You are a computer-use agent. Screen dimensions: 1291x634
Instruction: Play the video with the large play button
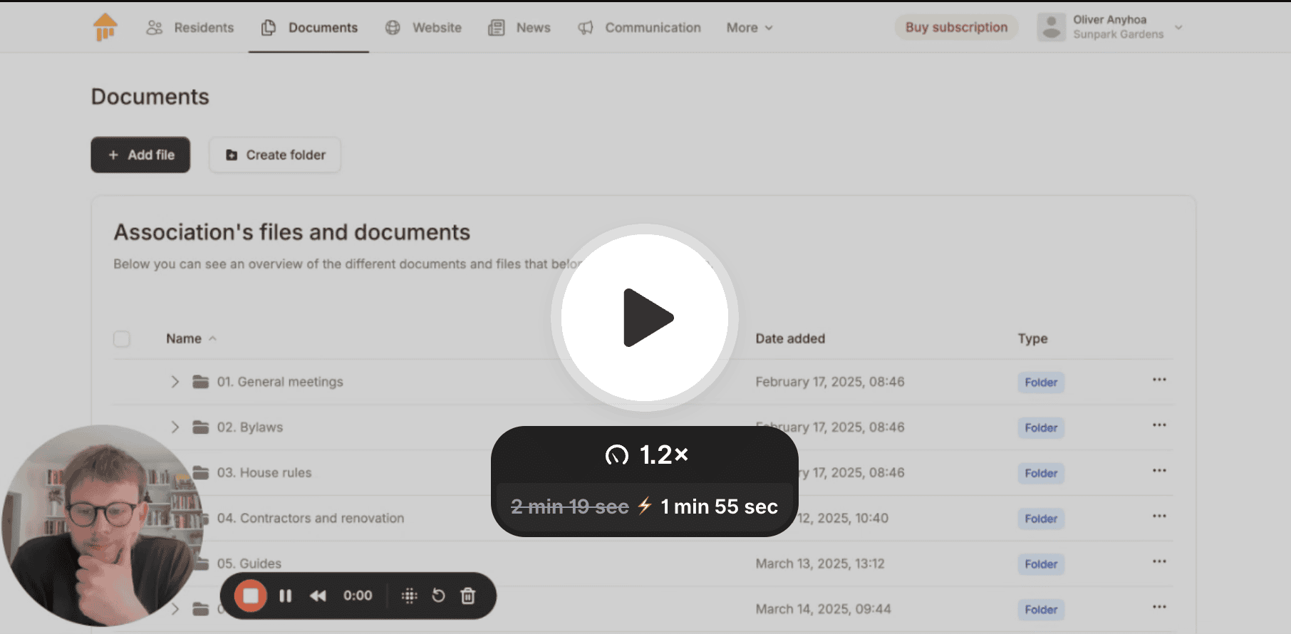tap(645, 318)
